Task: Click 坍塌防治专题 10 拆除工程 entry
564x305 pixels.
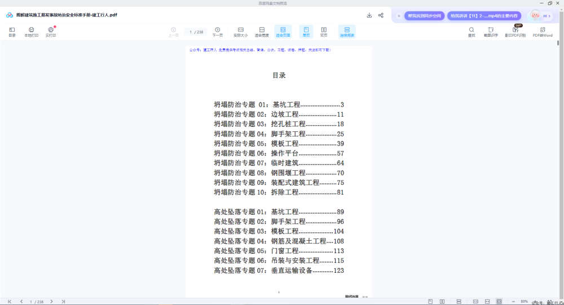Action: tap(279, 192)
